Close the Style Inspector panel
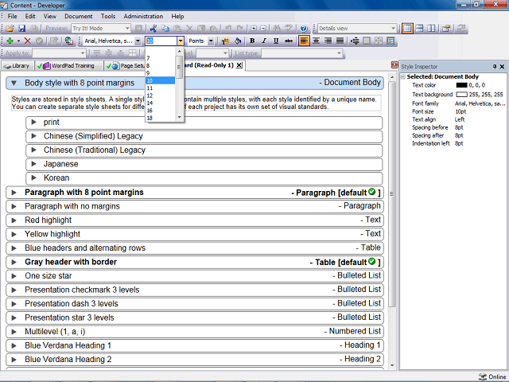The height and width of the screenshot is (382, 509). pos(502,67)
